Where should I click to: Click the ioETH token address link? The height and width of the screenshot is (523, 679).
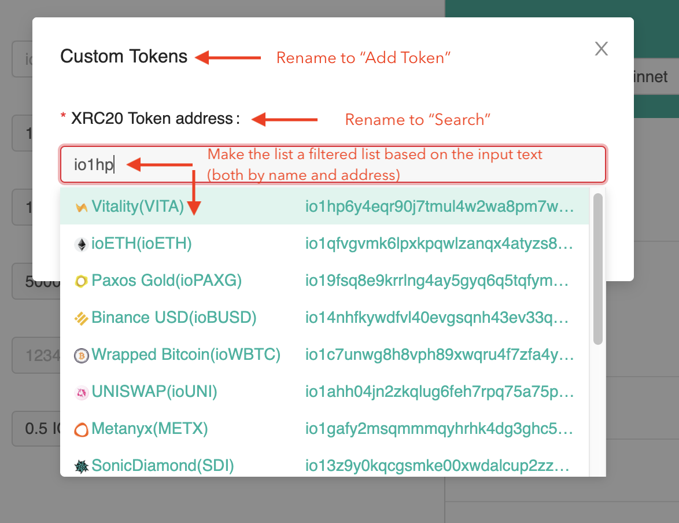440,244
